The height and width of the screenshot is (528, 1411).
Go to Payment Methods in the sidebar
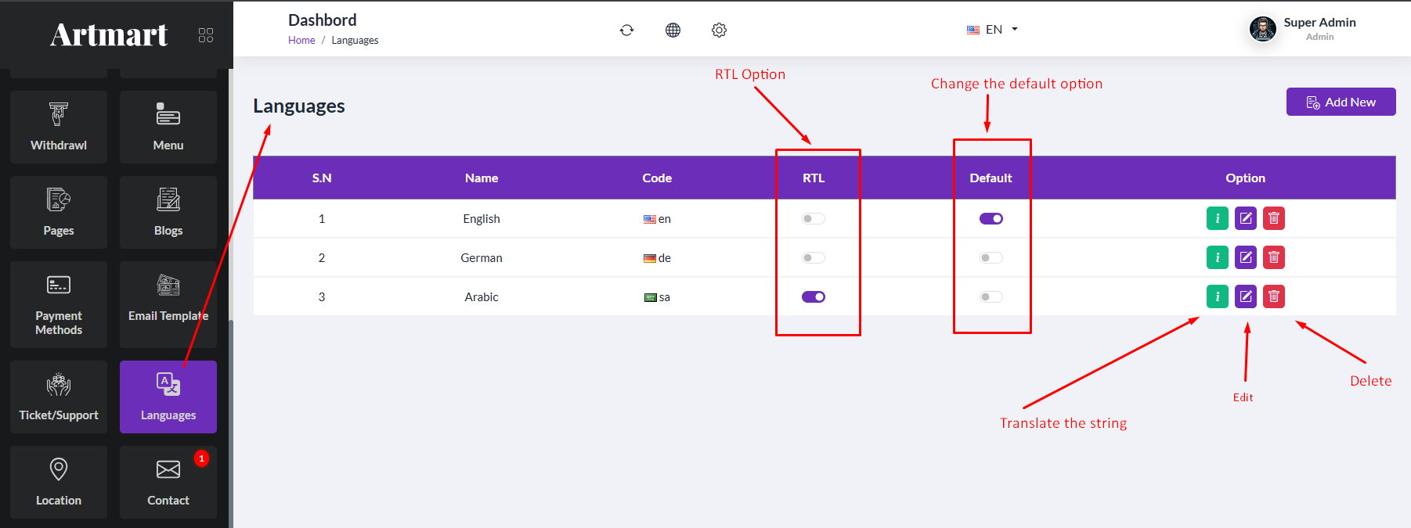[x=59, y=304]
